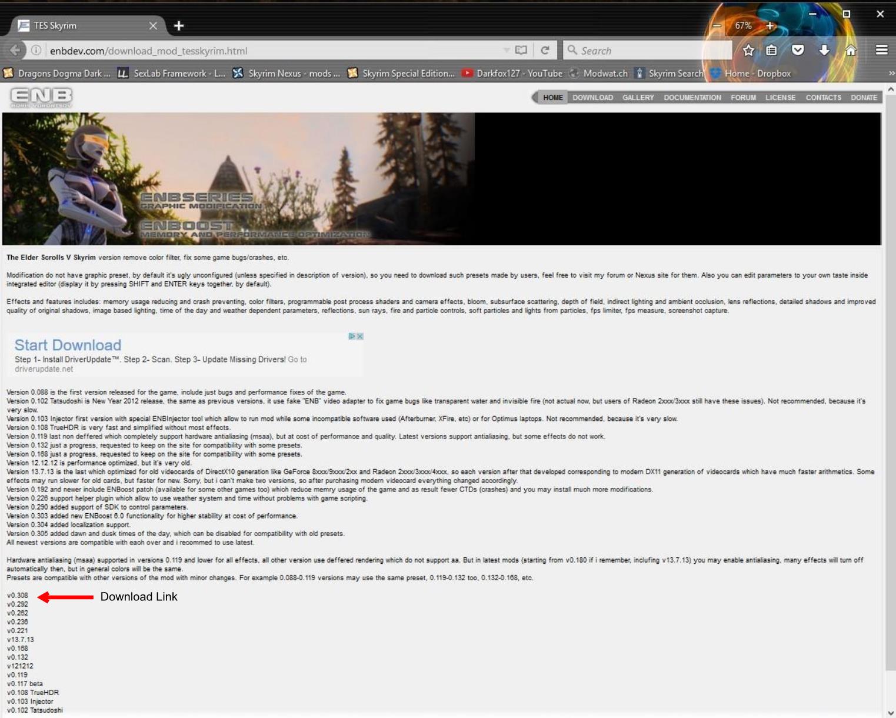Image resolution: width=896 pixels, height=718 pixels.
Task: Go back using the browser back arrow
Action: [x=16, y=51]
